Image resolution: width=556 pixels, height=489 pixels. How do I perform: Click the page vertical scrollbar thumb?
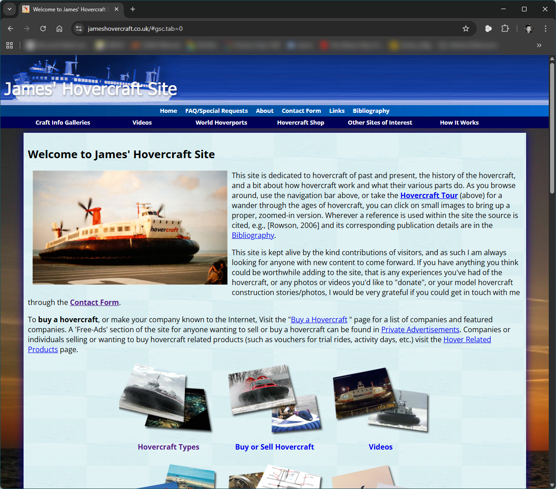pos(552,128)
